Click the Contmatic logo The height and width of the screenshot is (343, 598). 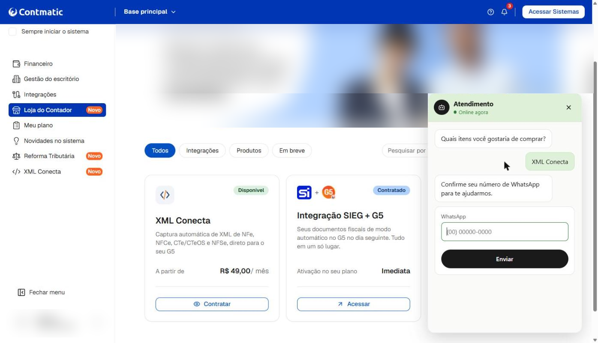pyautogui.click(x=36, y=12)
